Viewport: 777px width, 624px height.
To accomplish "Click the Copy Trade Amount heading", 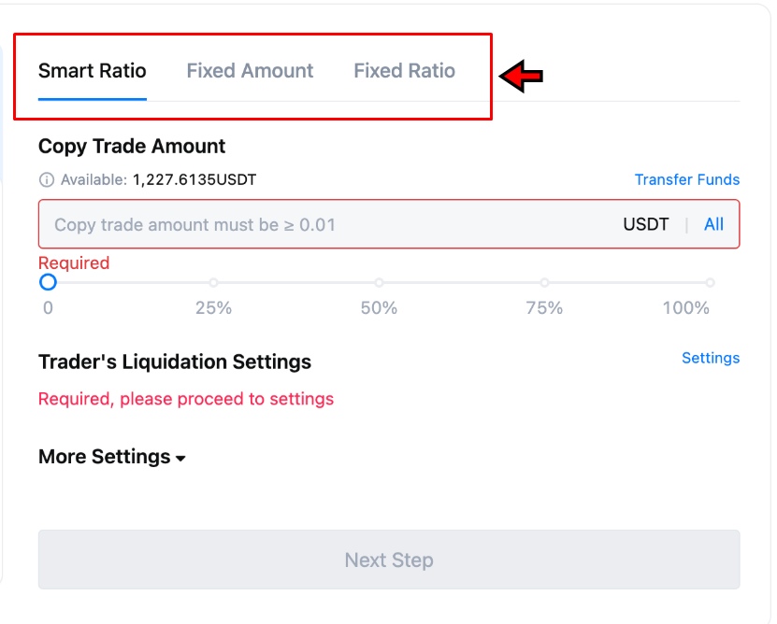I will point(131,146).
